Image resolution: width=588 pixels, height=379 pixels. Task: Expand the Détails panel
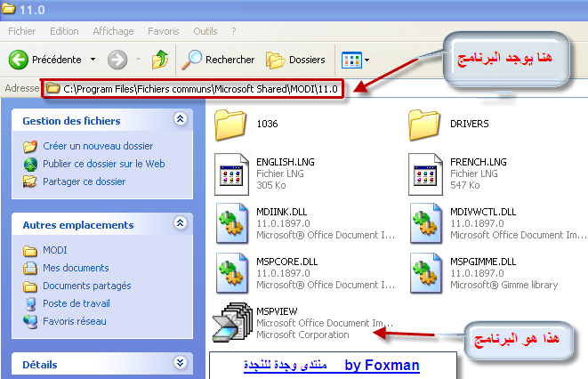(180, 362)
